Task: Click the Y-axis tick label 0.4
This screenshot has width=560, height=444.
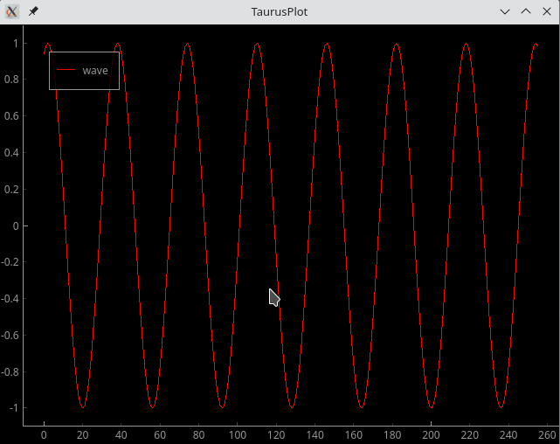Action: [x=10, y=153]
